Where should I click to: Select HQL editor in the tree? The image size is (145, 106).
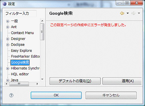[x=20, y=74]
